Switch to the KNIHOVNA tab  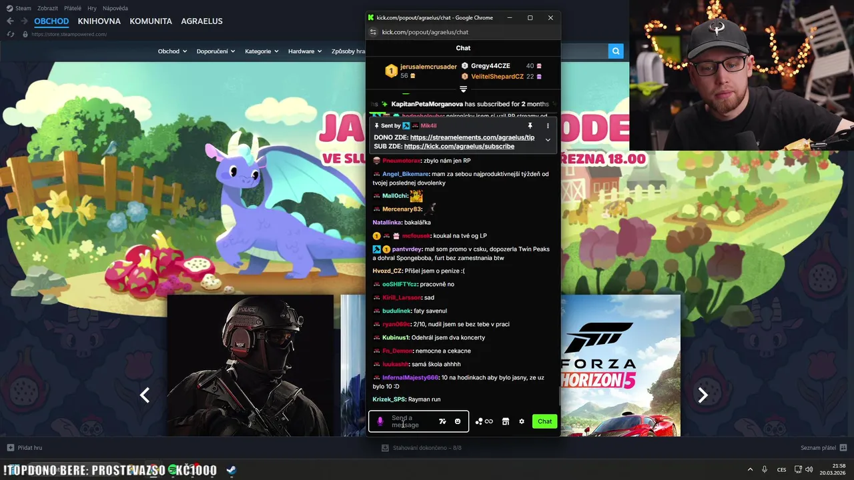coord(99,21)
